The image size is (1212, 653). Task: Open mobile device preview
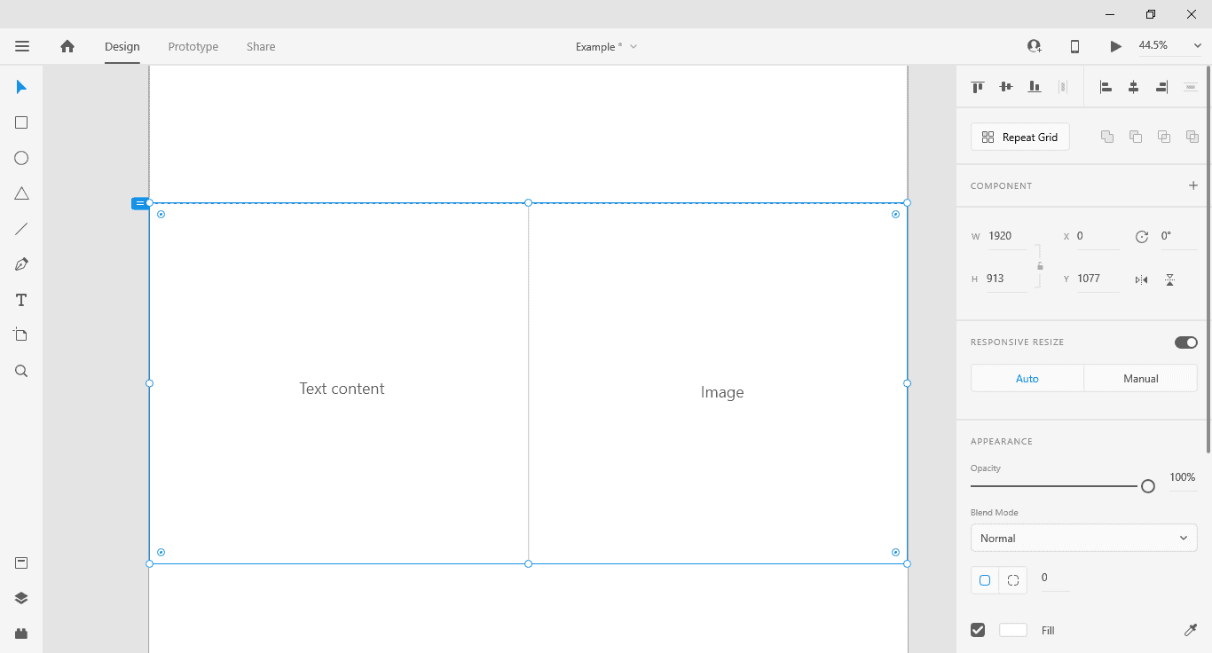point(1074,46)
